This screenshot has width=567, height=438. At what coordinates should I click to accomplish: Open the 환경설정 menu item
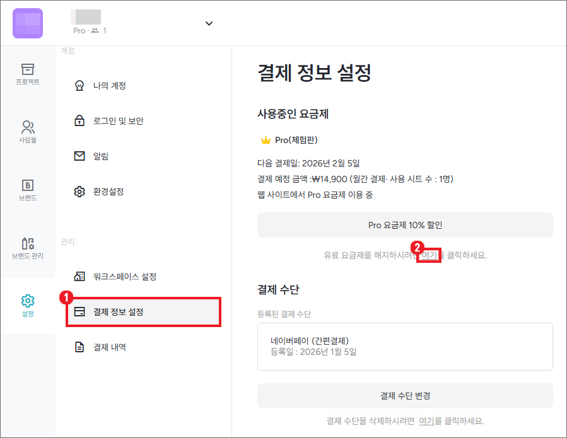(x=108, y=192)
